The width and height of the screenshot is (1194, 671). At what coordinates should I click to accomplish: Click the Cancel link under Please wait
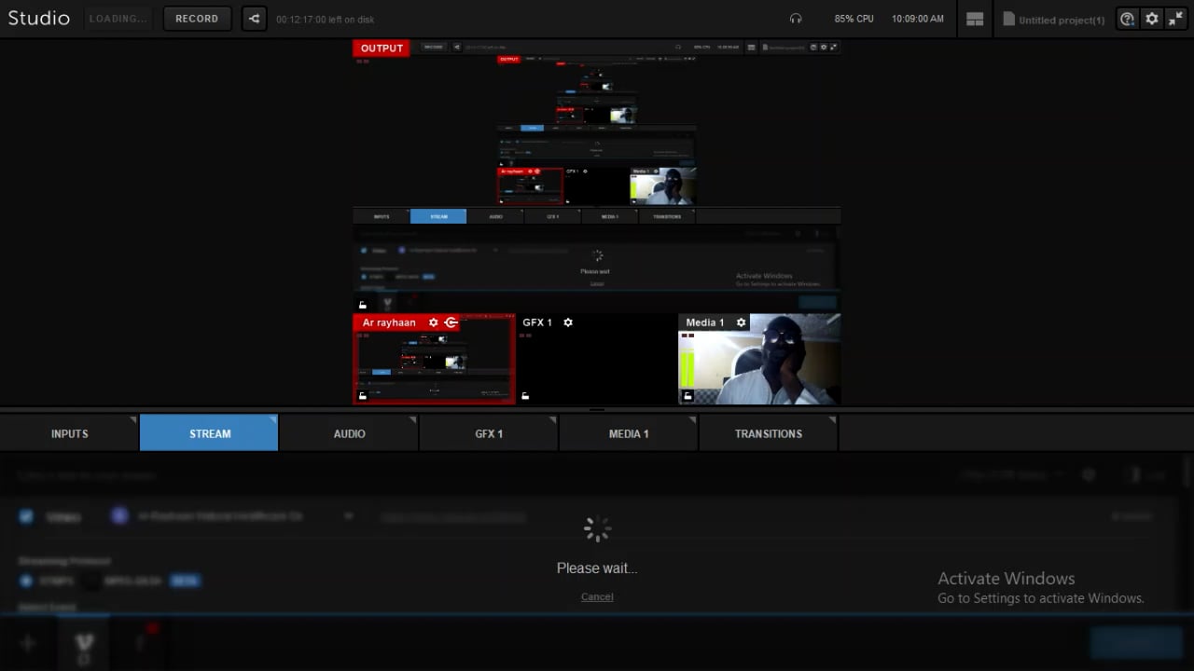[597, 596]
